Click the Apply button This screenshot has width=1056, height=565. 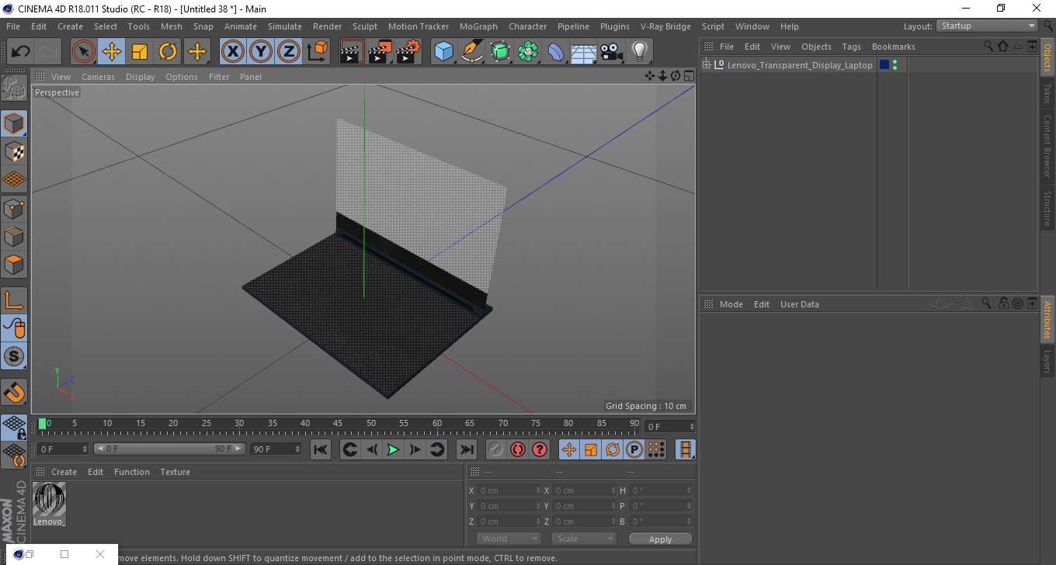pyautogui.click(x=660, y=539)
